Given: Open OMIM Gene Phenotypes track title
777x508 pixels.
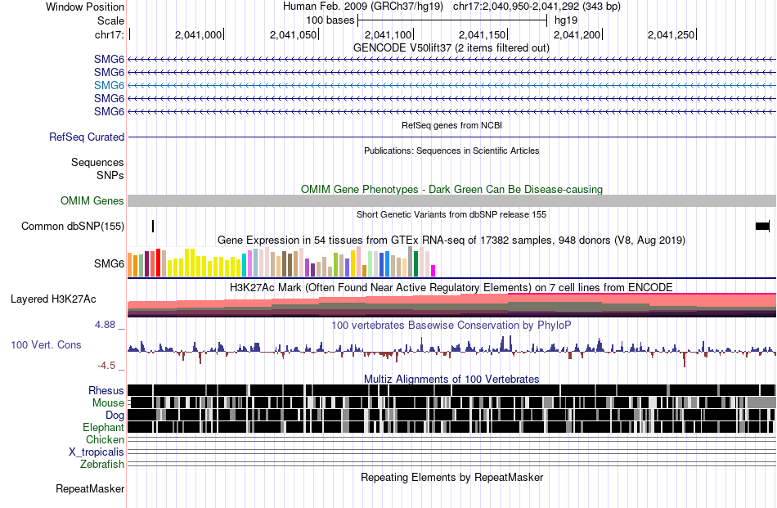Looking at the screenshot, I should 451,189.
